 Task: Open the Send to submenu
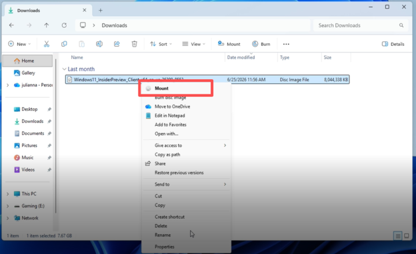(186, 184)
